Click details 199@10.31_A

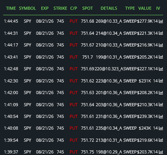(x=109, y=57)
